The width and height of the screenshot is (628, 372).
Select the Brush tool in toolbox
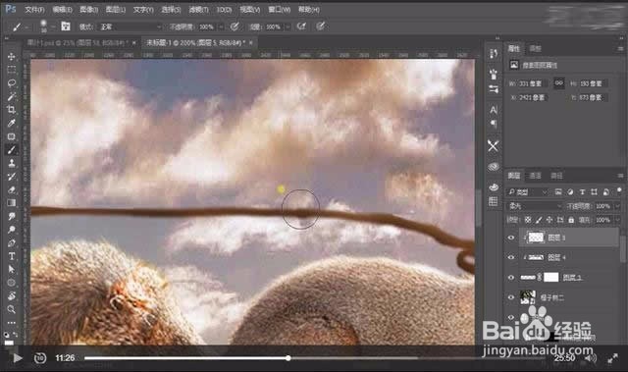11,150
